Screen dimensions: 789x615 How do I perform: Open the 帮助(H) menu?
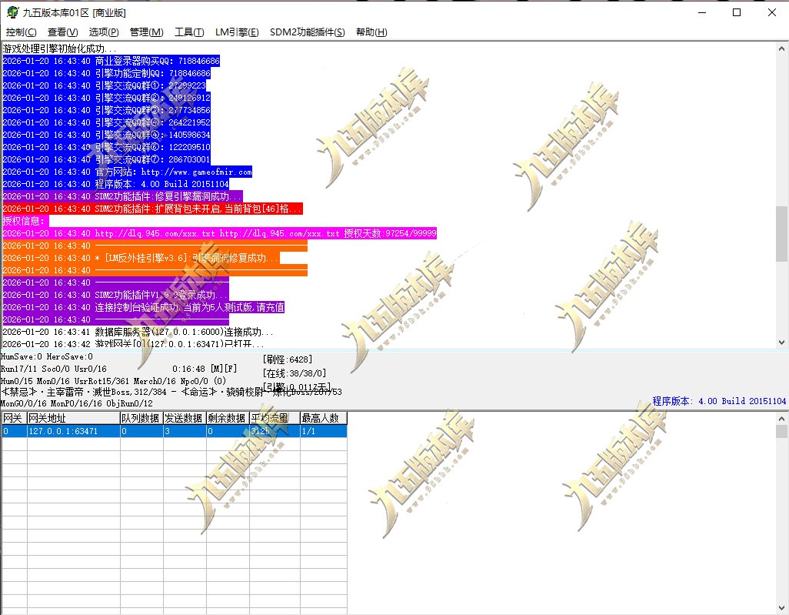pos(371,32)
